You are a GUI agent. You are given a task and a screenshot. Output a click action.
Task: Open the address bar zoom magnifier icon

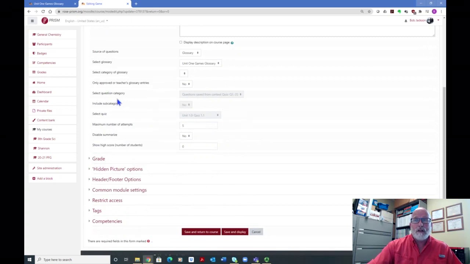pos(362,11)
